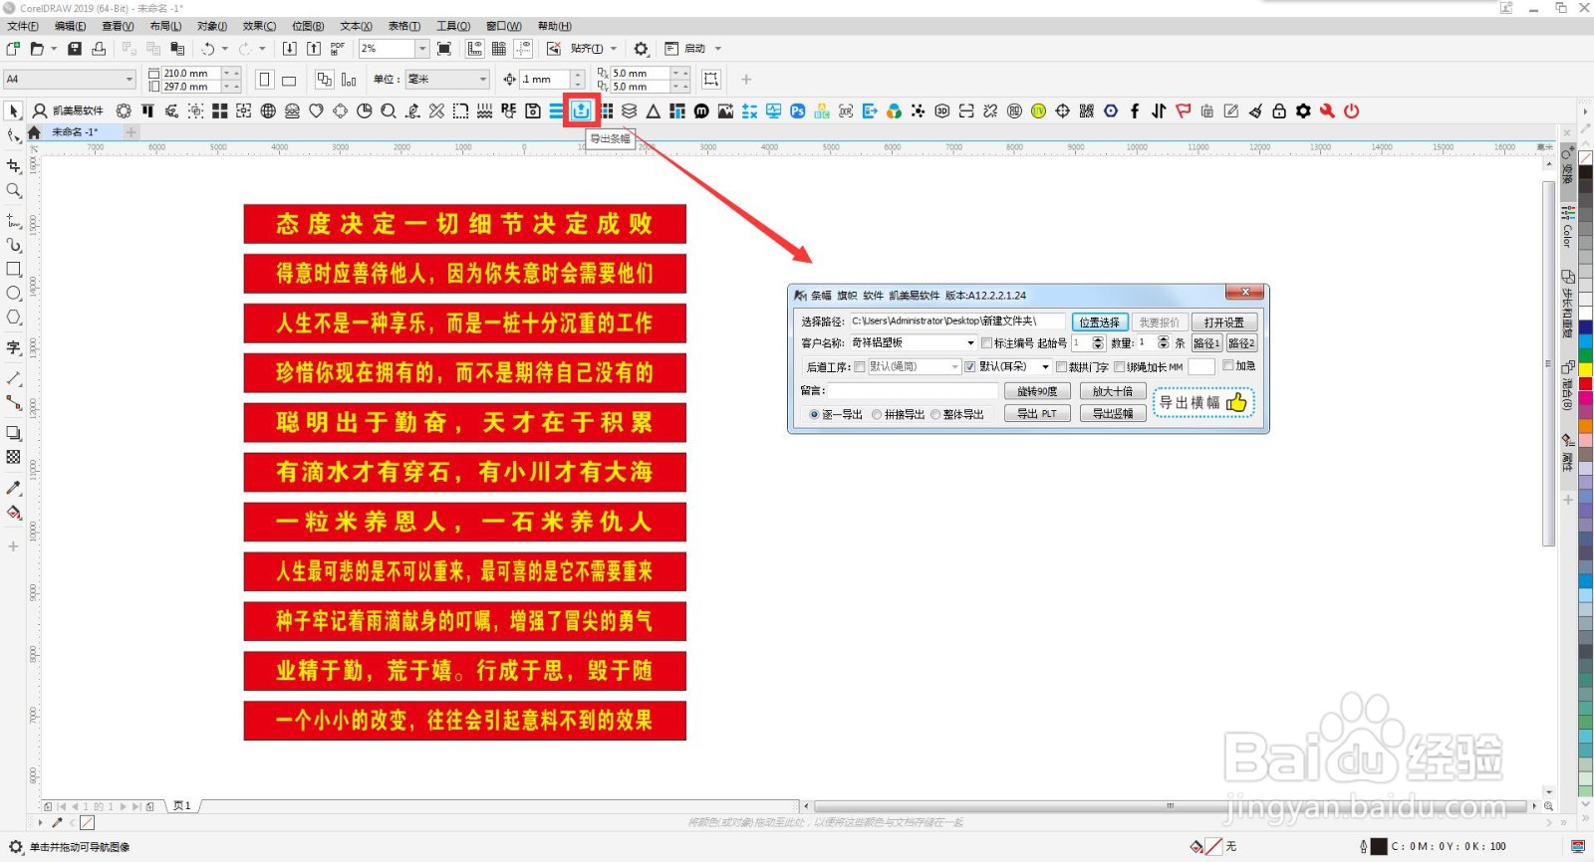Click the Export icon in the standard toolbar
Image resolution: width=1594 pixels, height=862 pixels.
click(314, 49)
